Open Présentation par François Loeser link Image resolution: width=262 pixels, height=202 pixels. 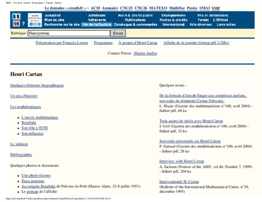pos(62,43)
